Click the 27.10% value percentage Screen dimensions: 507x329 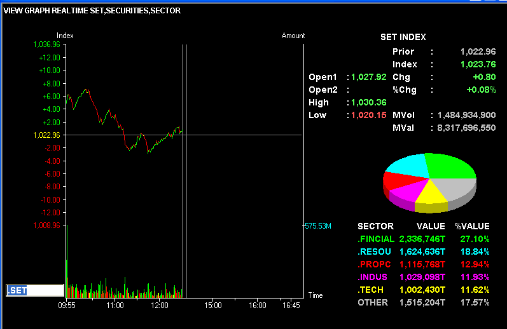[475, 239]
